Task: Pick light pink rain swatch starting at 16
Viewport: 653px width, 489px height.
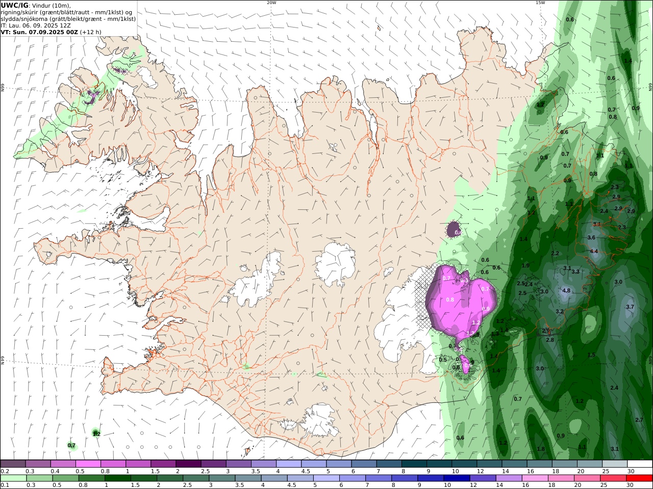Action: (x=535, y=478)
